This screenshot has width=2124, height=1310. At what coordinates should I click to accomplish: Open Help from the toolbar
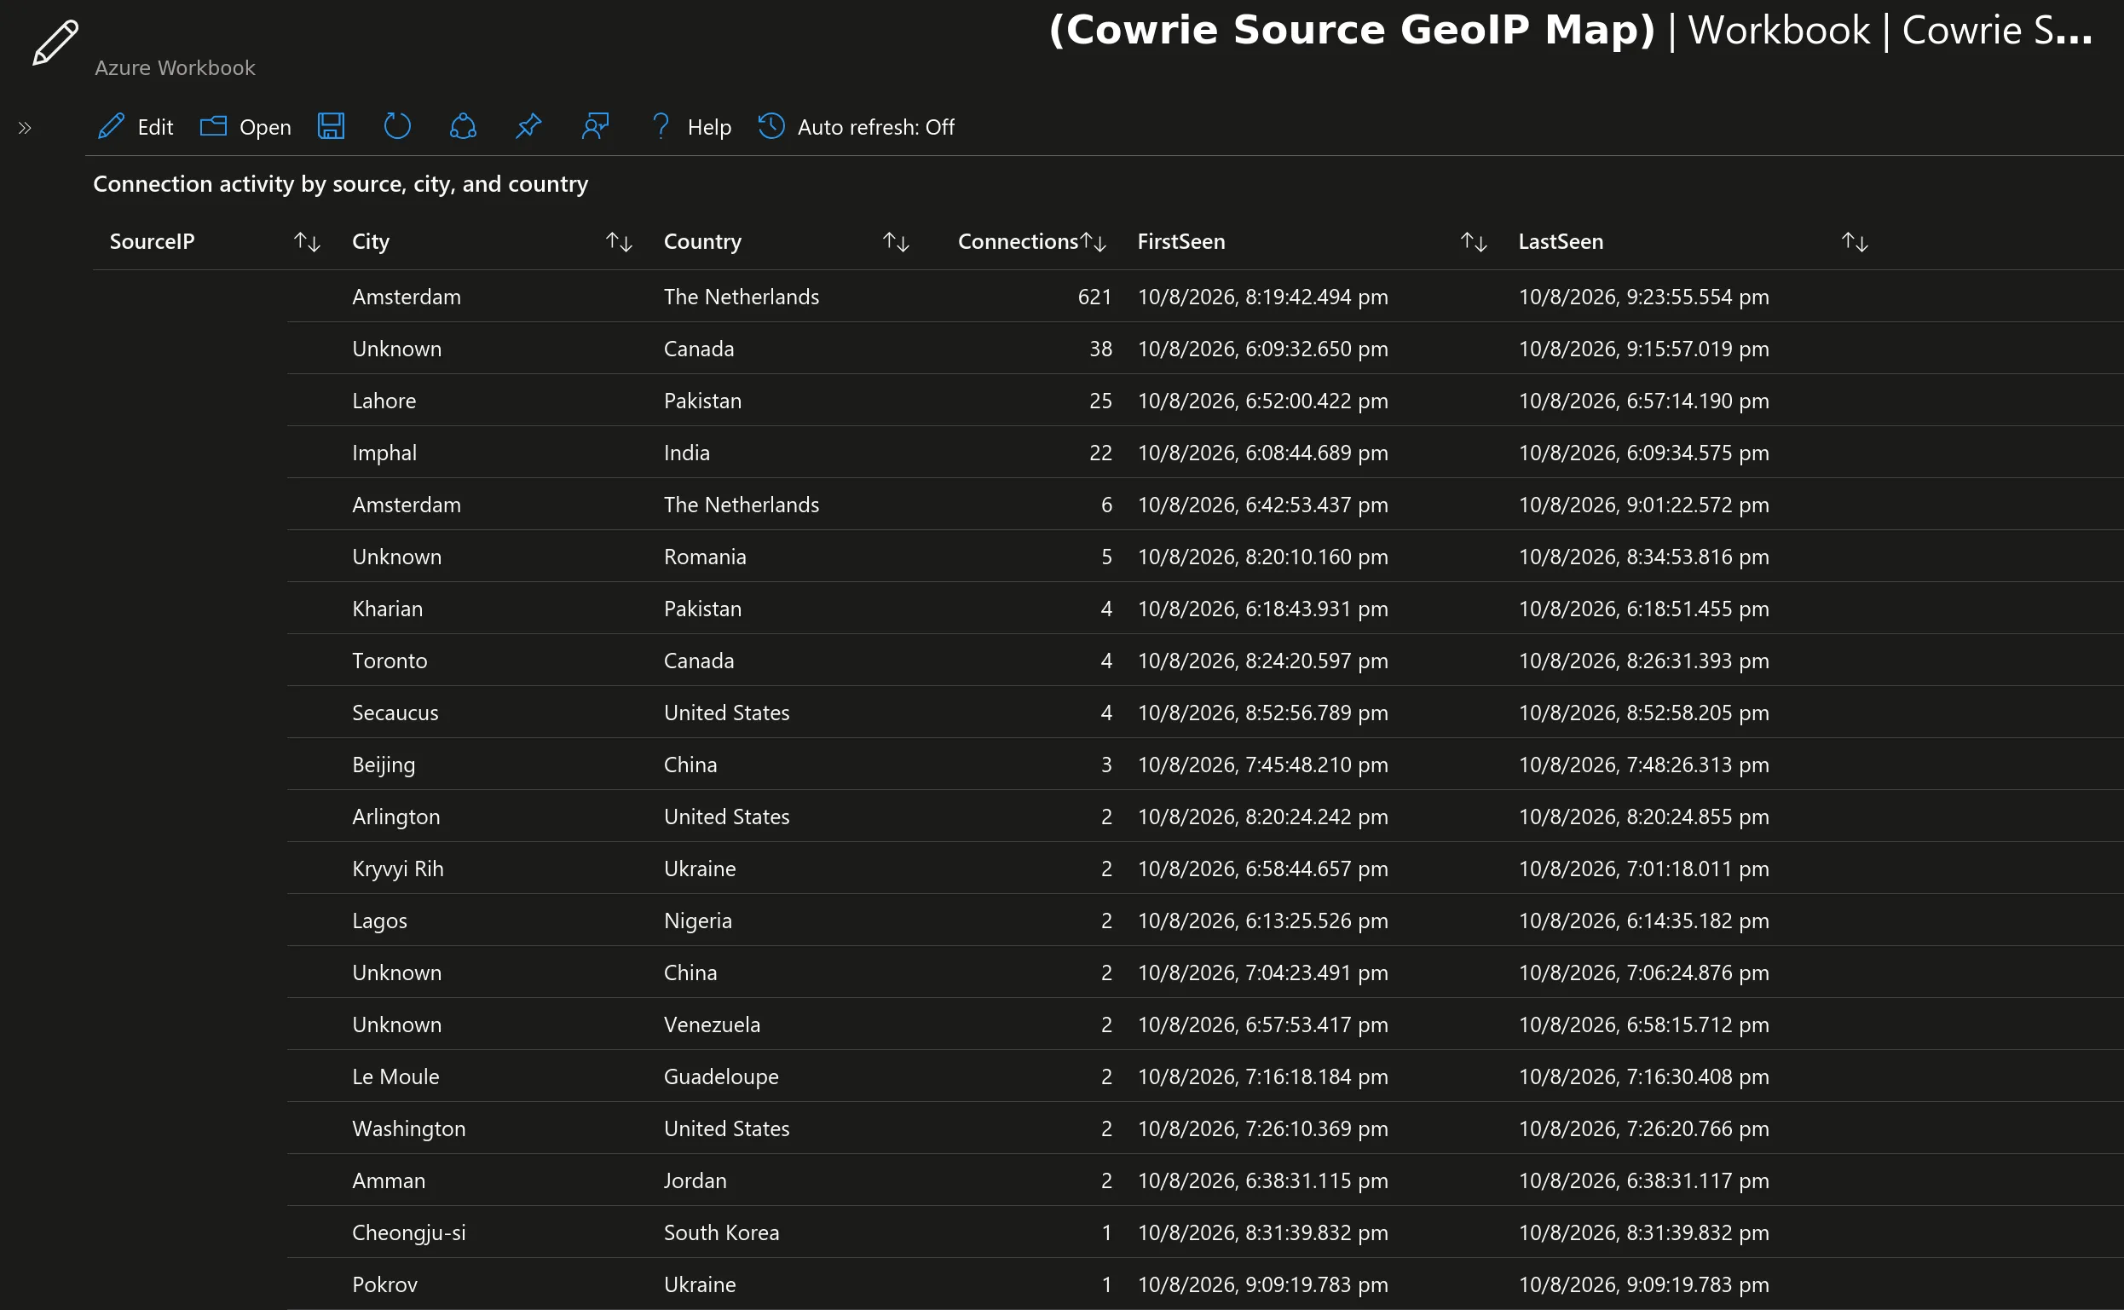(x=690, y=127)
